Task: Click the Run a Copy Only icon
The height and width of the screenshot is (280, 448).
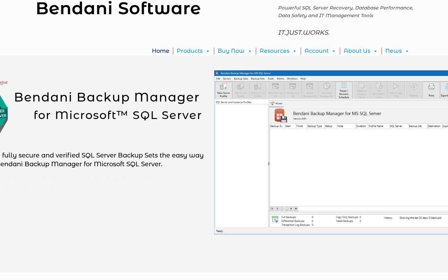Action: [395, 90]
